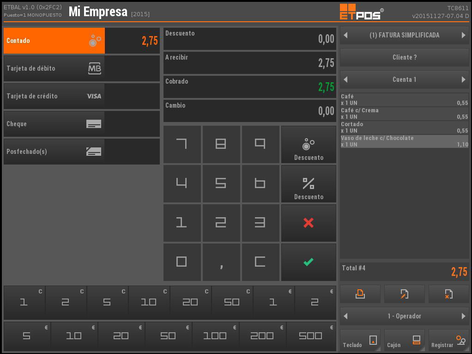Switch to next Cuenta arrow
This screenshot has width=472, height=354.
(x=464, y=79)
